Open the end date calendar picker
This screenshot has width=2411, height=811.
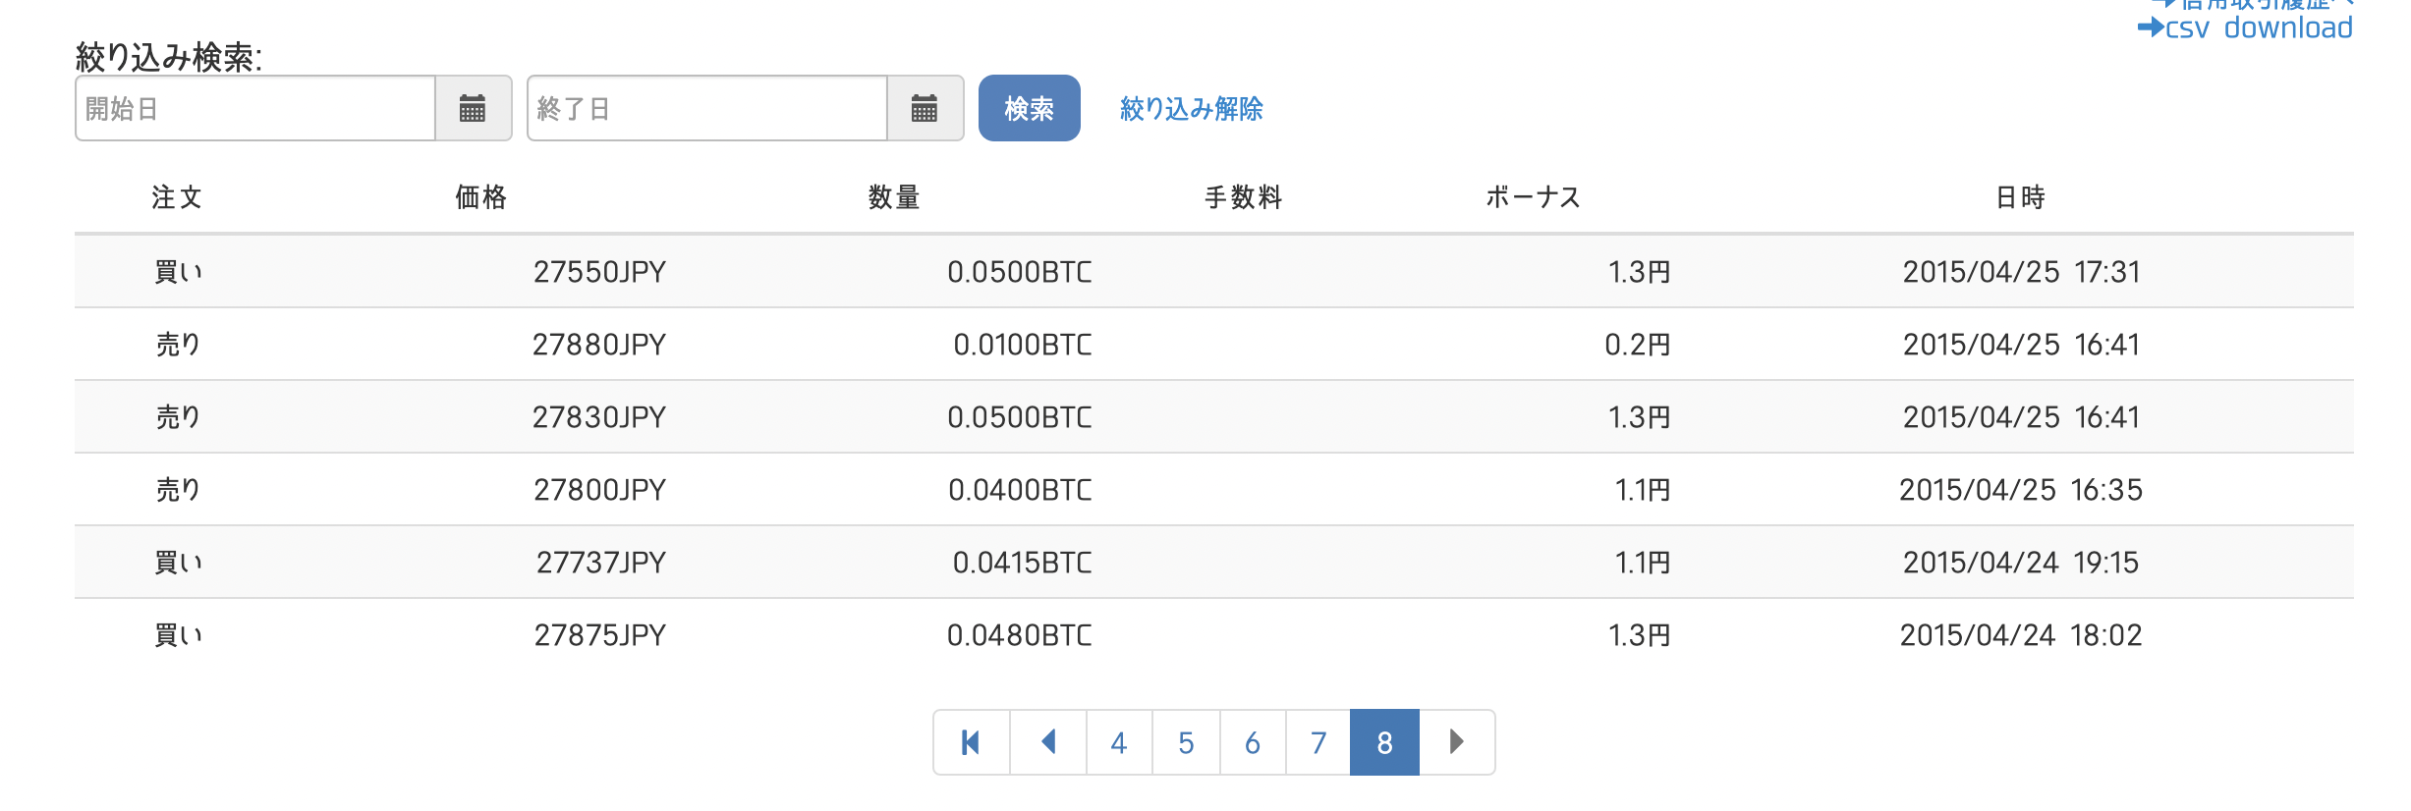(x=925, y=108)
